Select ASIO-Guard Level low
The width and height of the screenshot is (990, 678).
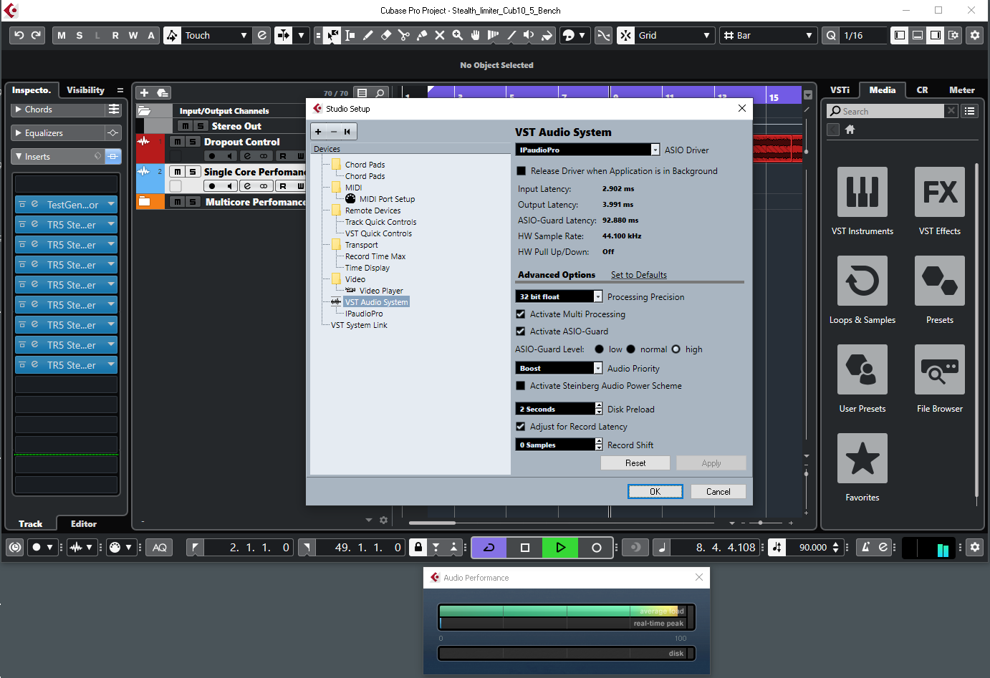[599, 349]
